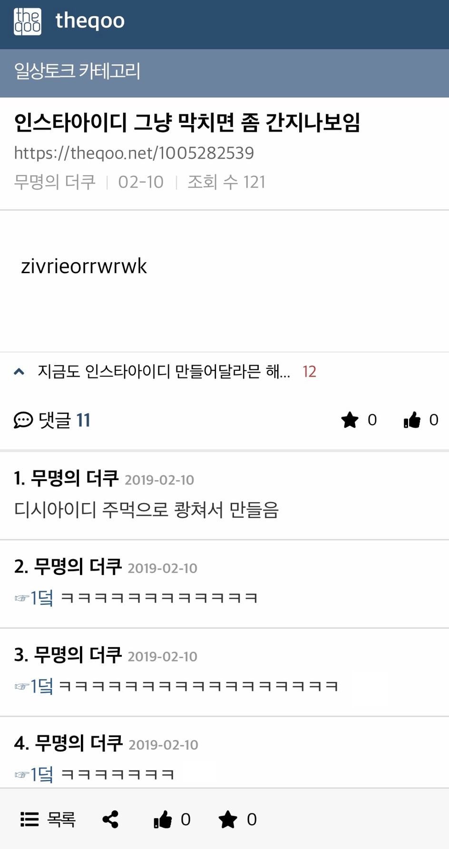Viewport: 449px width, 849px height.
Task: Expand previous post with chevron-up arrow
Action: [19, 371]
